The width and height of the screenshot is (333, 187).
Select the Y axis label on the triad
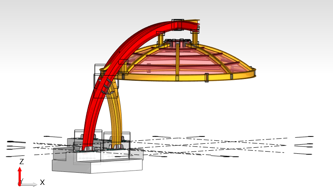22,180
